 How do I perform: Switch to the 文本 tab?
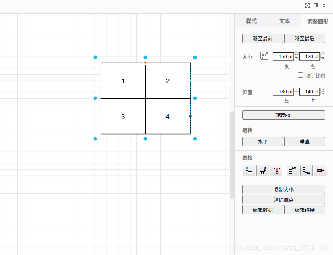pos(285,21)
